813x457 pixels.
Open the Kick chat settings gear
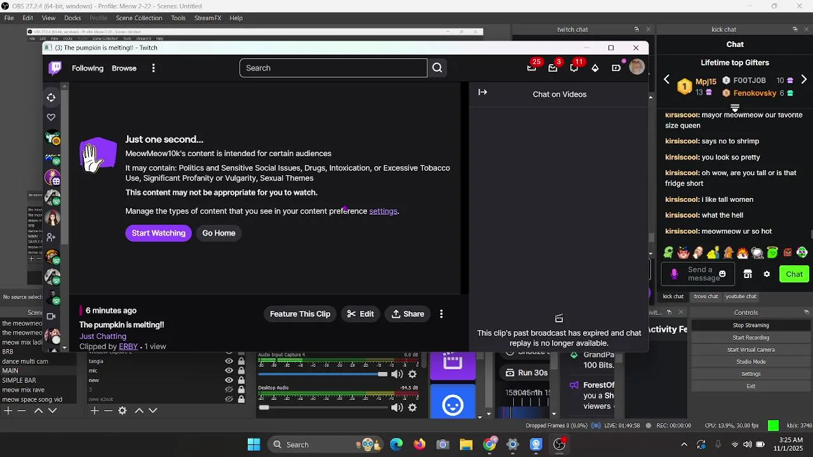point(767,274)
